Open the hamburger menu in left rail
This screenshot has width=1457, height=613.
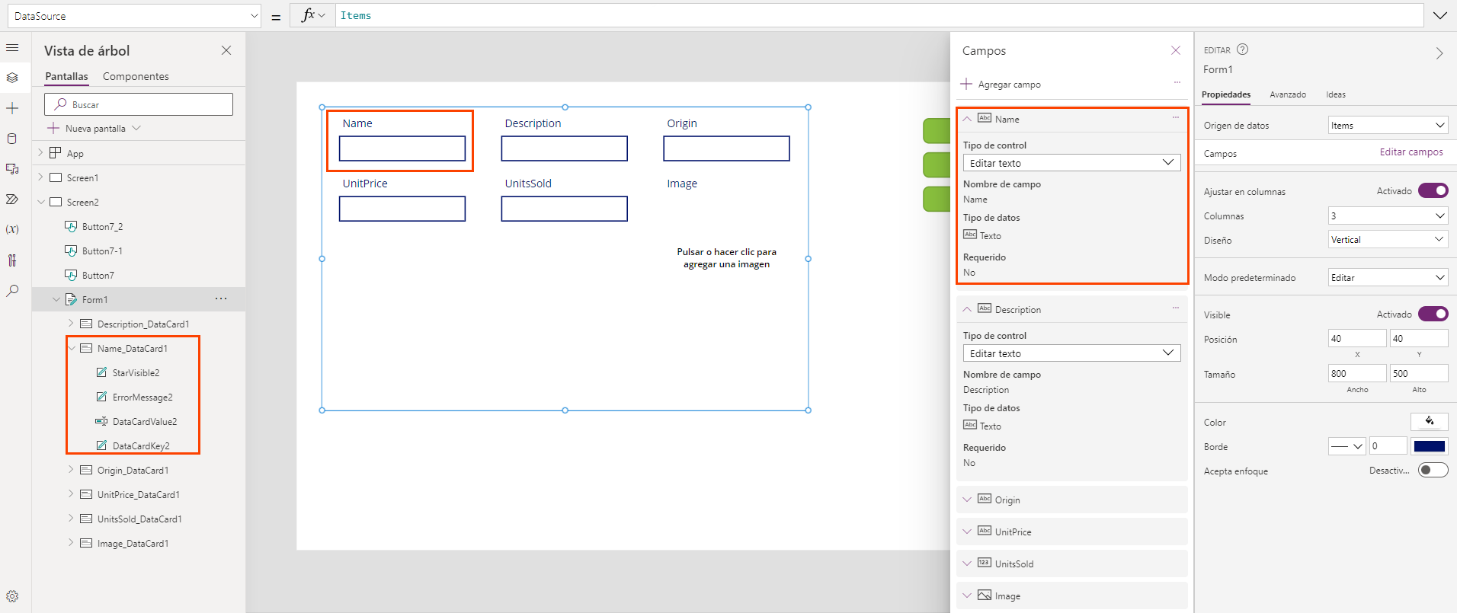pos(12,48)
